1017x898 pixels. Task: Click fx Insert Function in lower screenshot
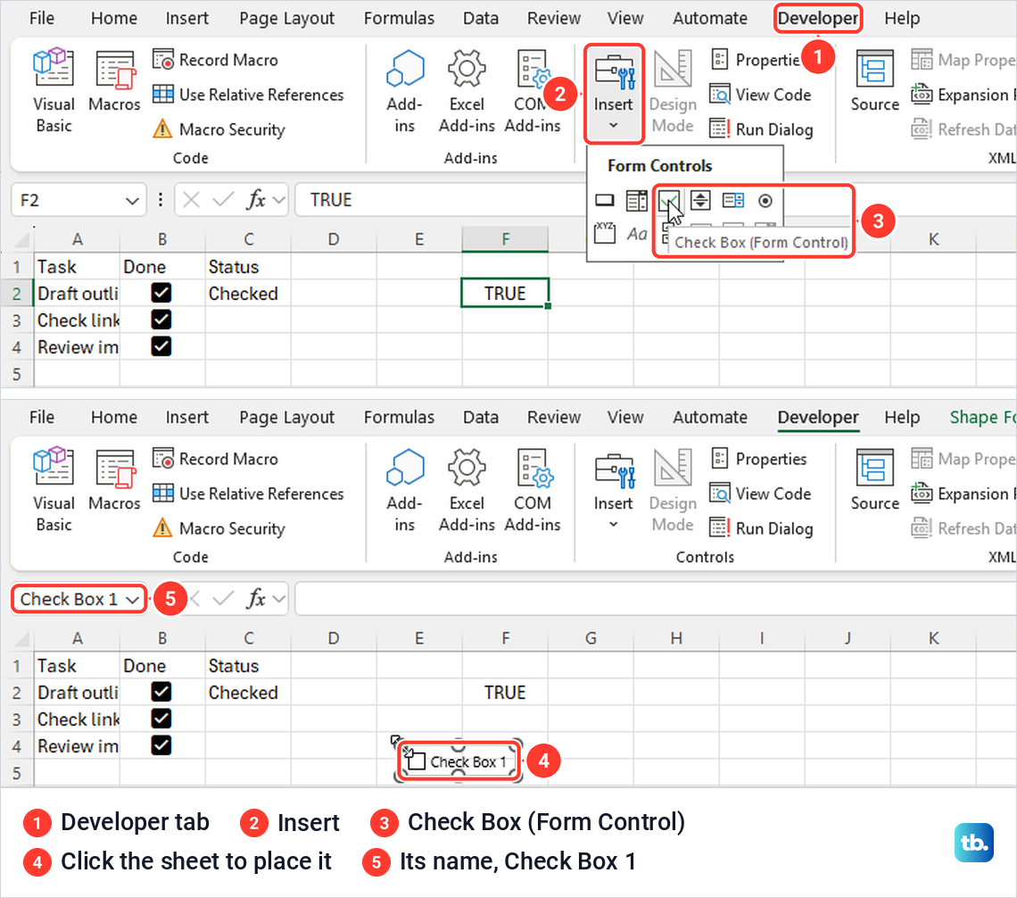click(x=256, y=598)
